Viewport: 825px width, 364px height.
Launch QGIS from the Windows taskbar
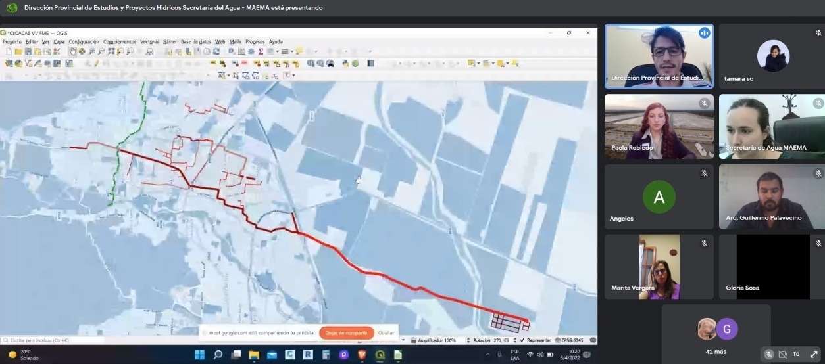pos(380,355)
